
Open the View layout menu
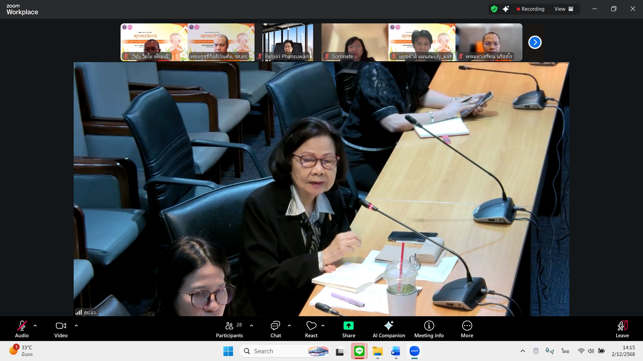tap(564, 9)
